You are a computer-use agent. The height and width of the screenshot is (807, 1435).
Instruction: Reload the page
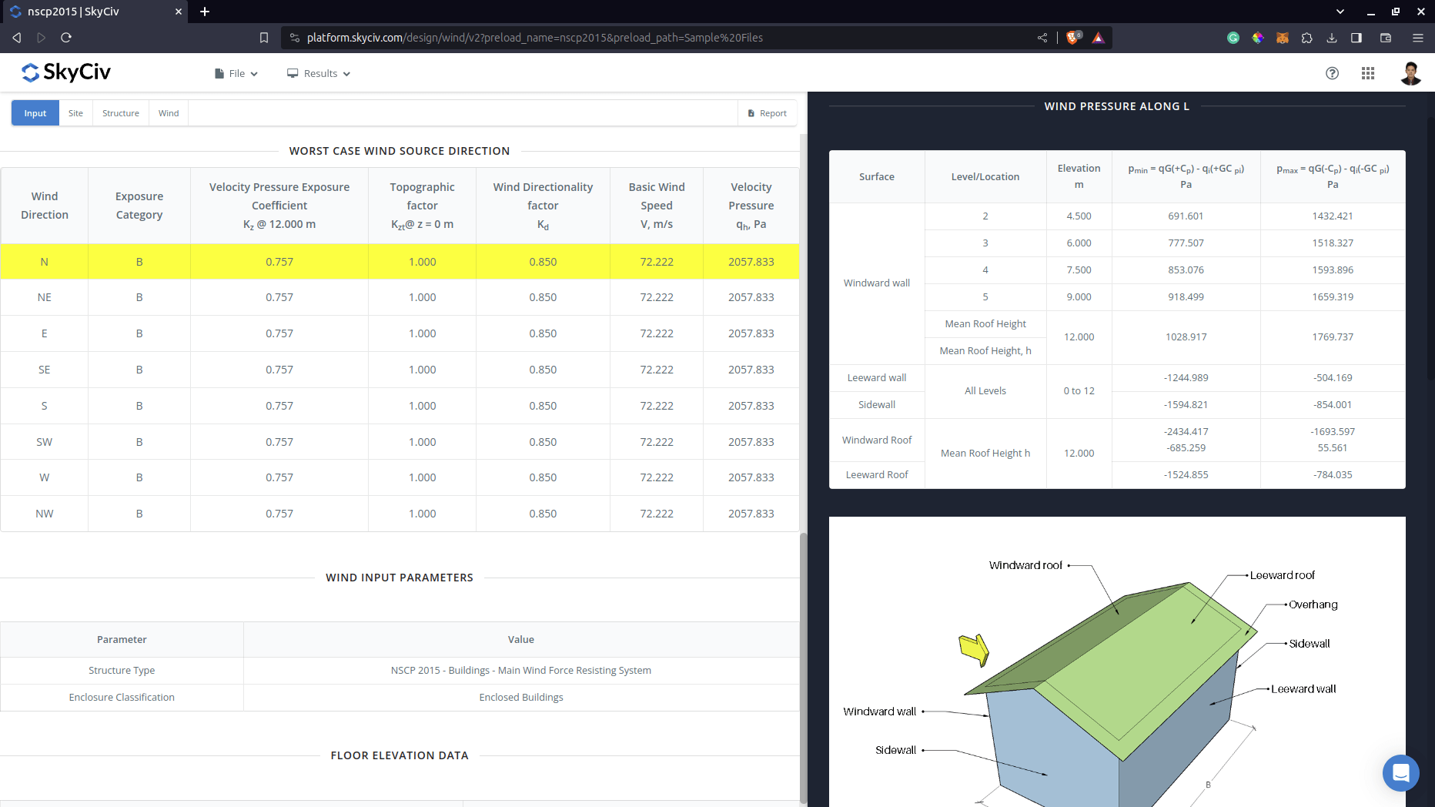coord(66,38)
